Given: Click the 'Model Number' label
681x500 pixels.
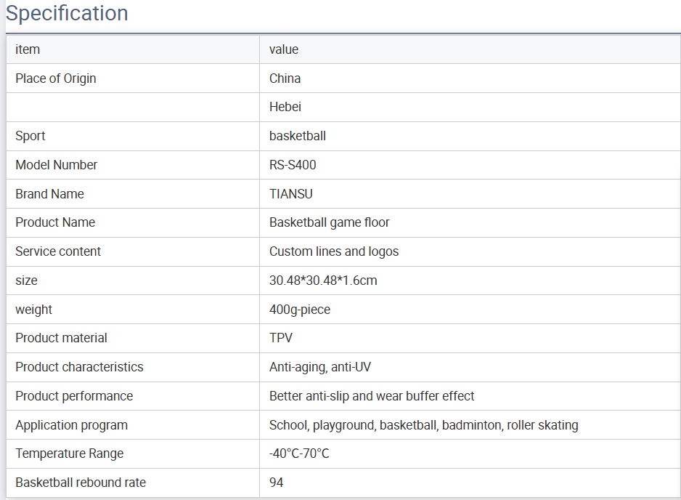Looking at the screenshot, I should (x=56, y=165).
